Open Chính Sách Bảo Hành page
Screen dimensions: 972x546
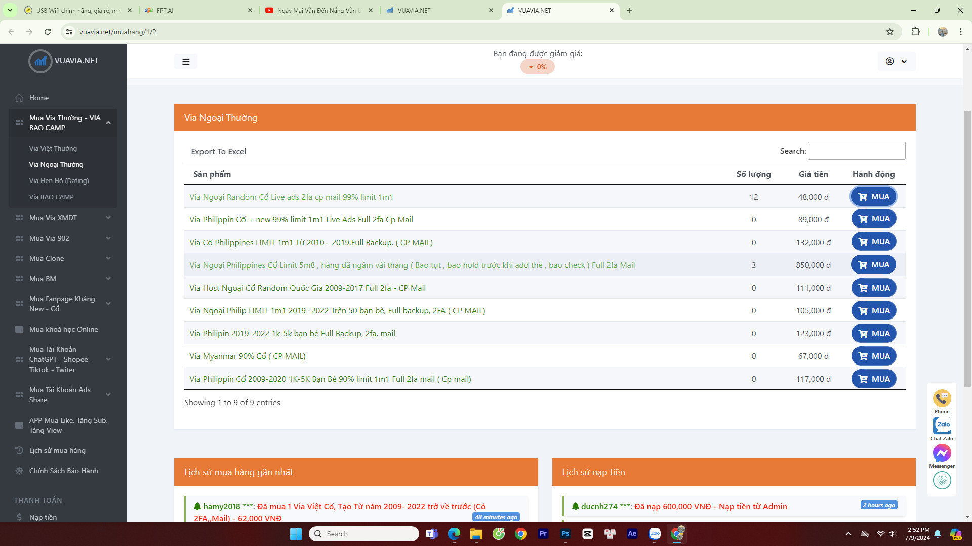coord(63,471)
